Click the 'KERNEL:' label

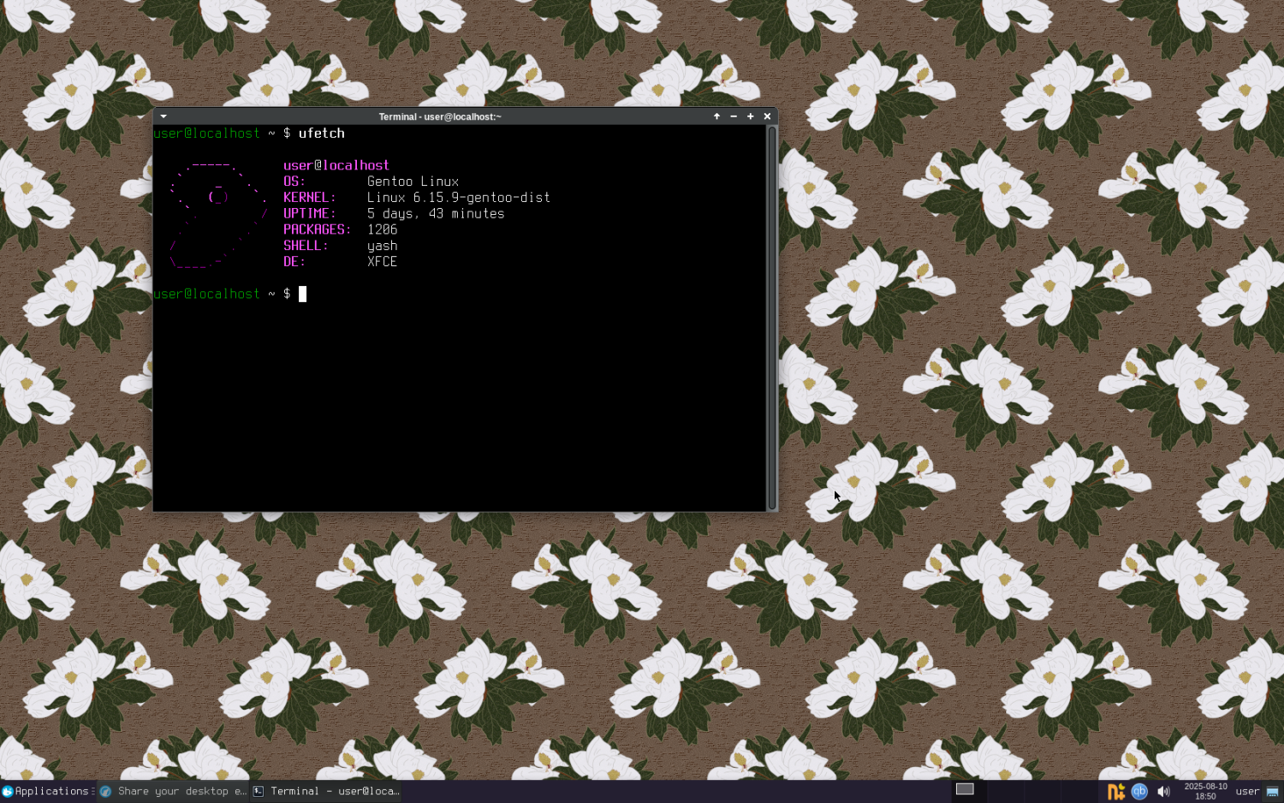(310, 198)
